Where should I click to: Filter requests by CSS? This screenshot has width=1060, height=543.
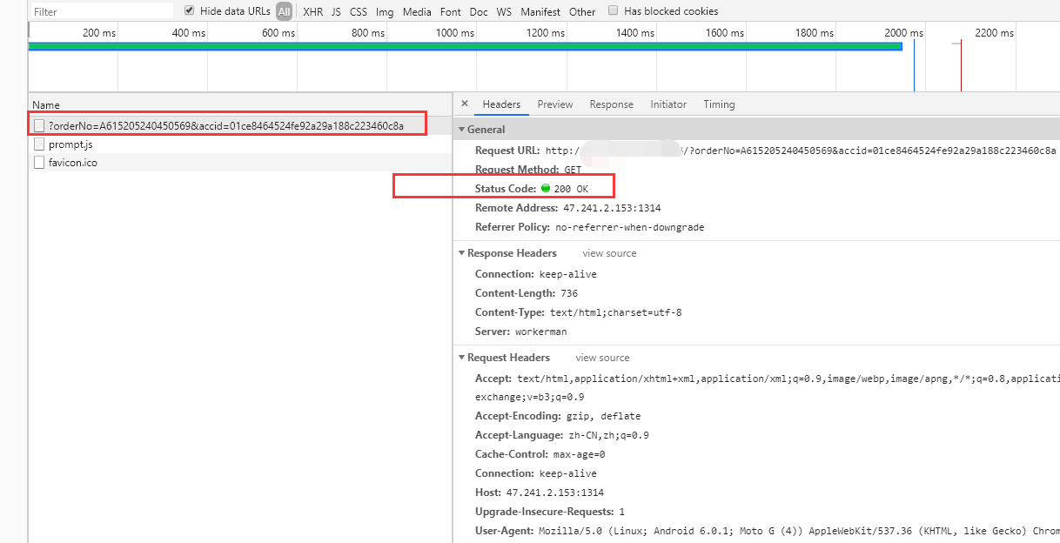(359, 11)
